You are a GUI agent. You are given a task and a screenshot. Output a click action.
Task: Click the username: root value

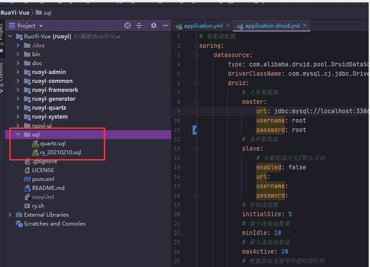299,120
